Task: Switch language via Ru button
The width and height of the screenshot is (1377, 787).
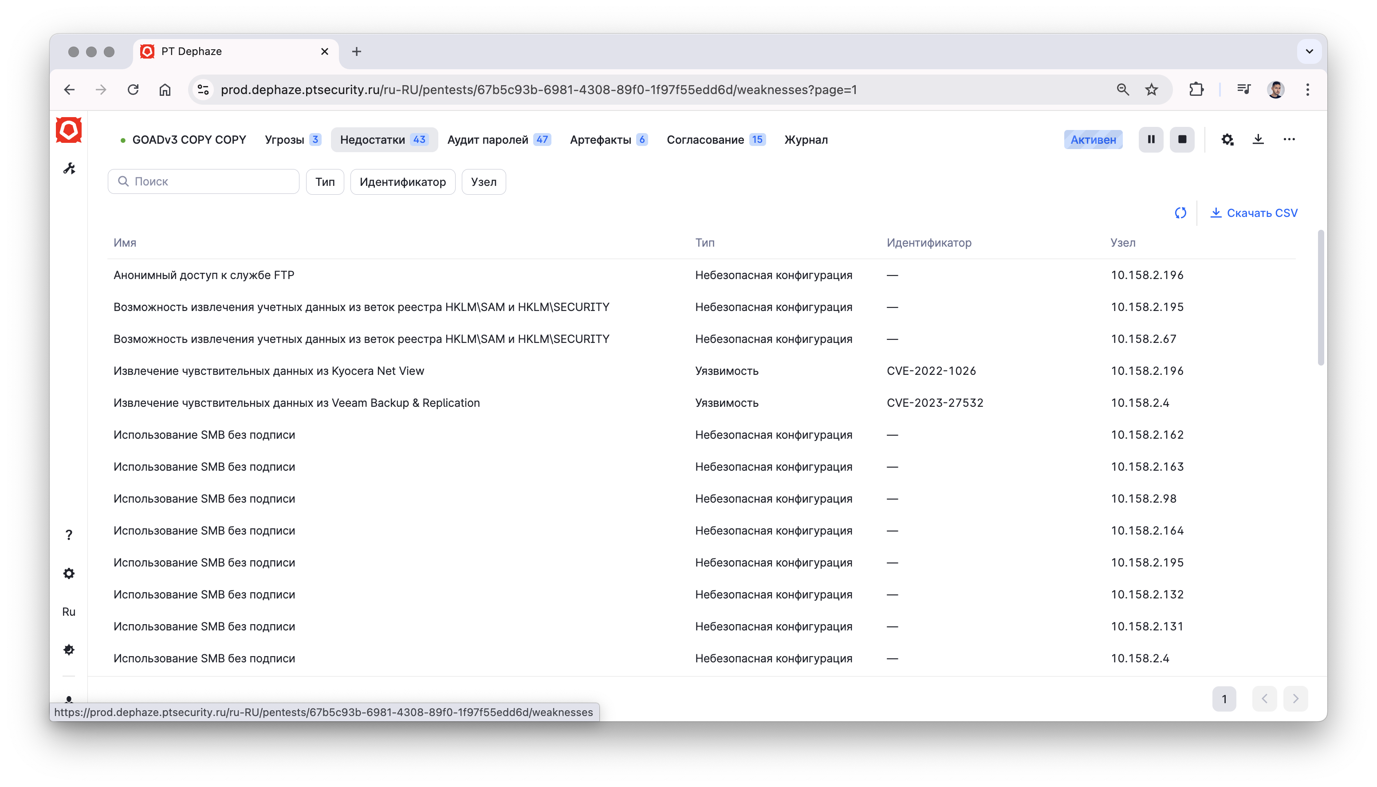Action: pos(69,612)
